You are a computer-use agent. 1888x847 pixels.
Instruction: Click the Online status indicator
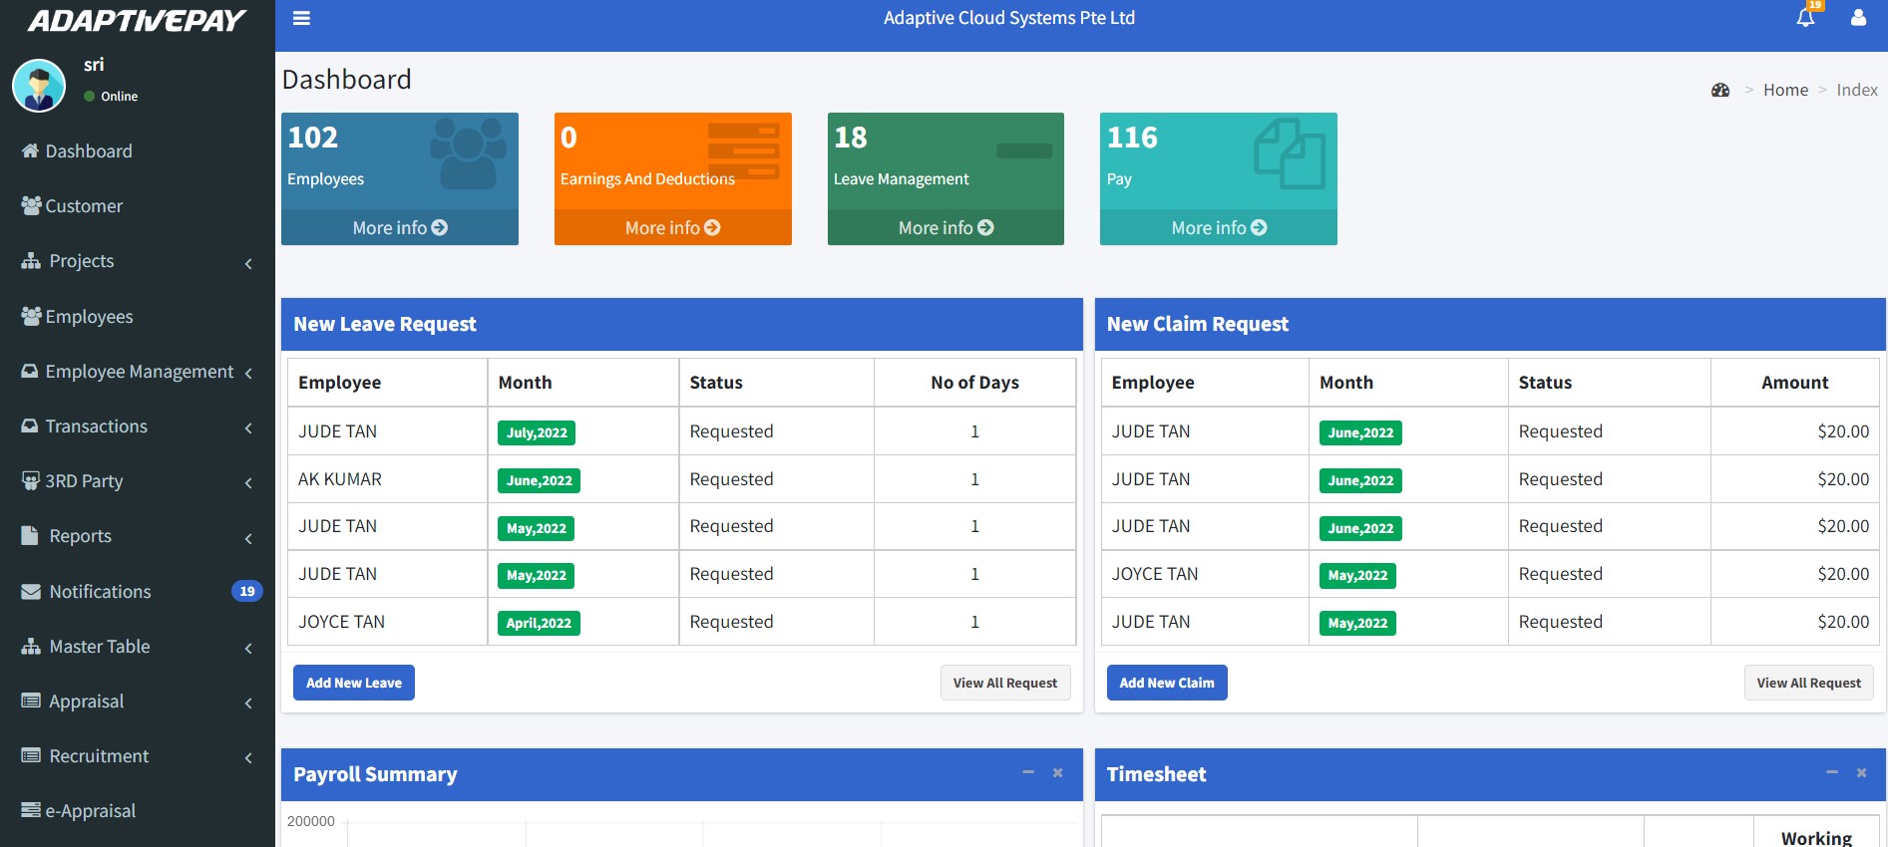(x=111, y=97)
